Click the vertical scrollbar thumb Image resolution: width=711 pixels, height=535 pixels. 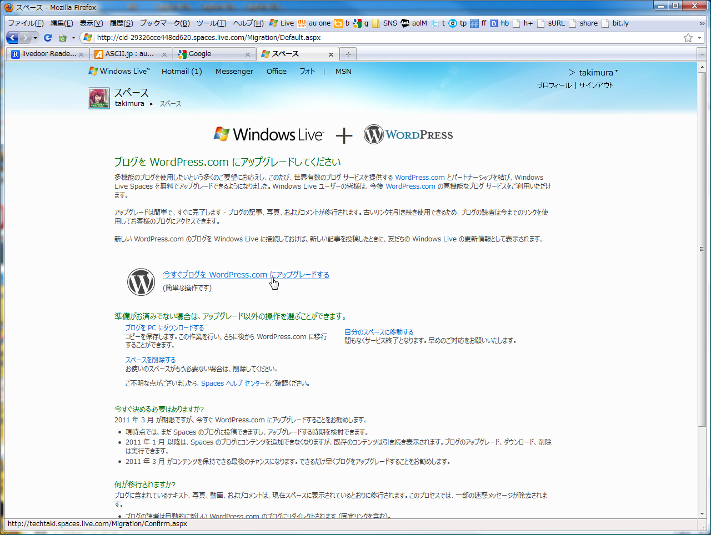click(x=702, y=249)
